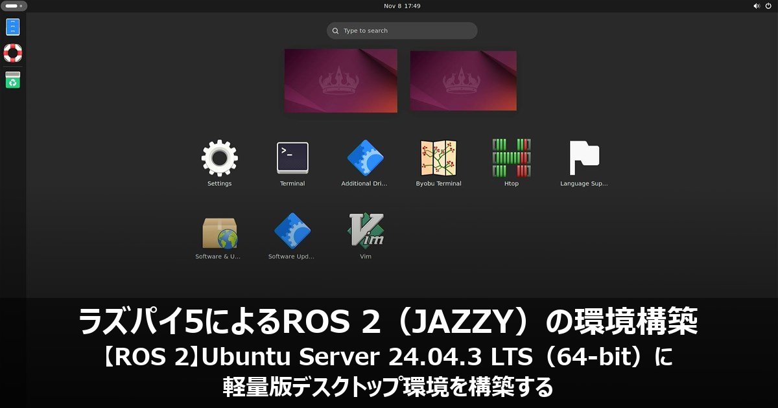Screen dimensions: 778x408
Task: Open the Help lifebuoy icon in dock
Action: 13,52
